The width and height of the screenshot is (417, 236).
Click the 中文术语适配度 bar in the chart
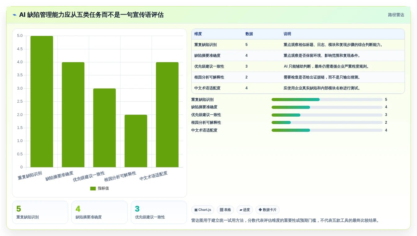pyautogui.click(x=167, y=115)
